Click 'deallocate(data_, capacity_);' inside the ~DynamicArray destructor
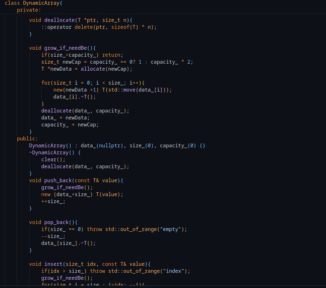The image size is (326, 288). click(85, 167)
